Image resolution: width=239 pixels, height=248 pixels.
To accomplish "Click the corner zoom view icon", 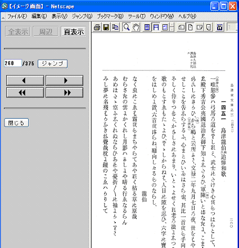I will coord(165,28).
